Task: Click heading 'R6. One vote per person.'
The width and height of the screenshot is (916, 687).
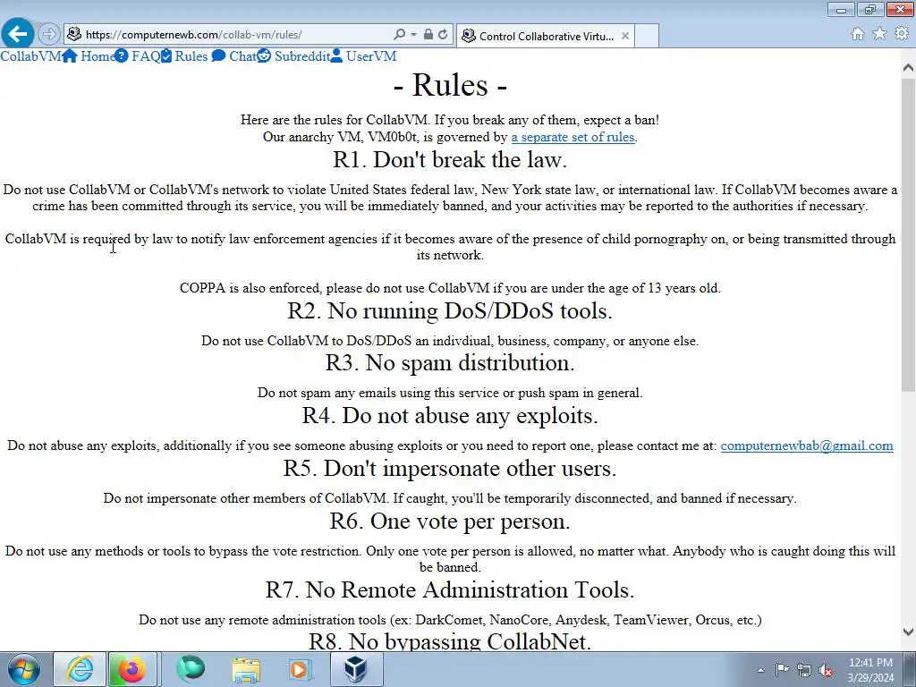Action: pos(450,522)
